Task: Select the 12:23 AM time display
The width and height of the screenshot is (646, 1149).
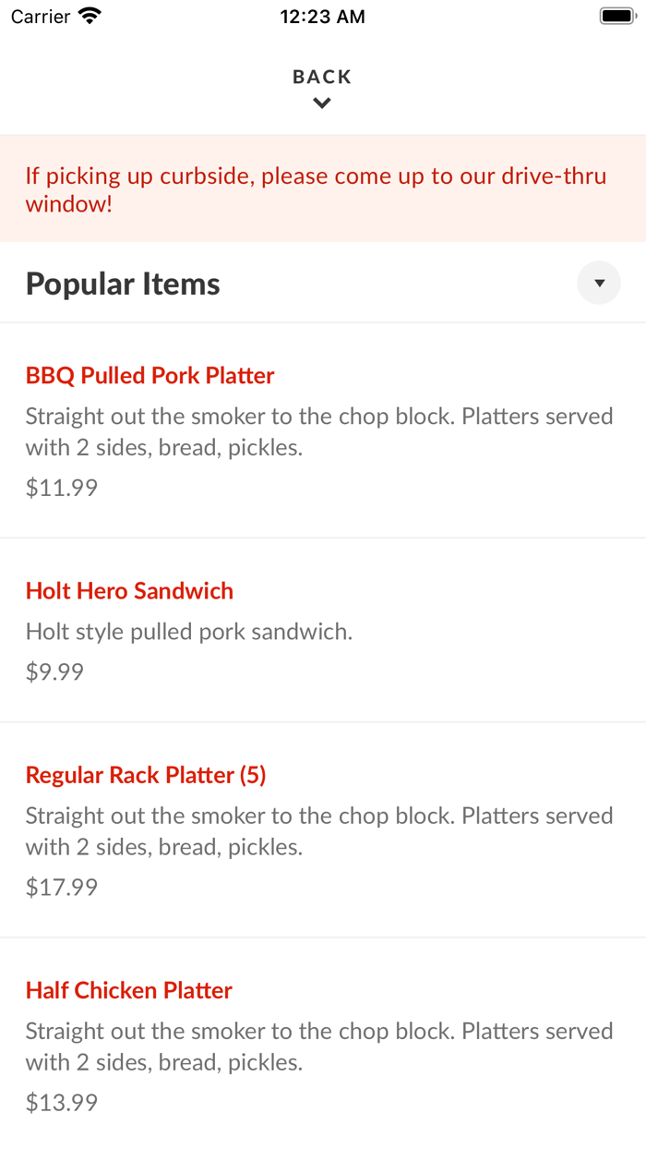Action: click(x=322, y=16)
